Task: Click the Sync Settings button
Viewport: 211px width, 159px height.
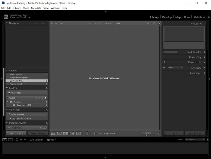Action: coord(195,133)
